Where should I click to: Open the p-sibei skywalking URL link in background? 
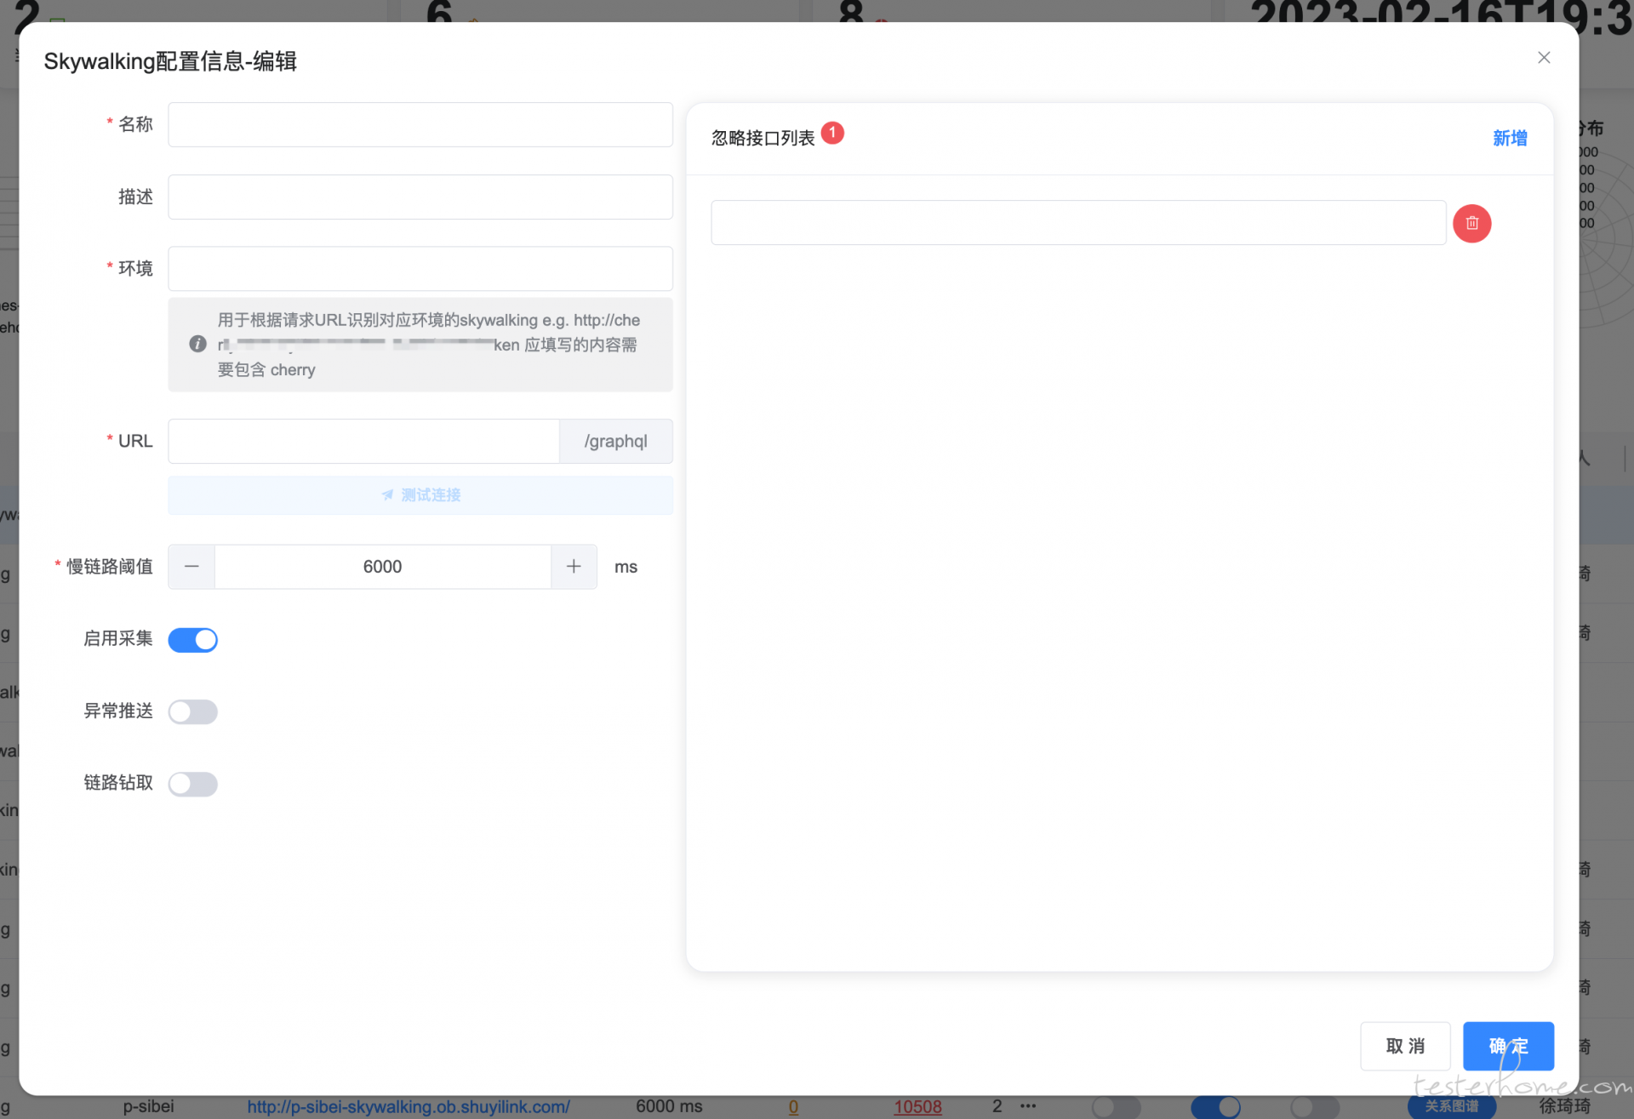408,1107
